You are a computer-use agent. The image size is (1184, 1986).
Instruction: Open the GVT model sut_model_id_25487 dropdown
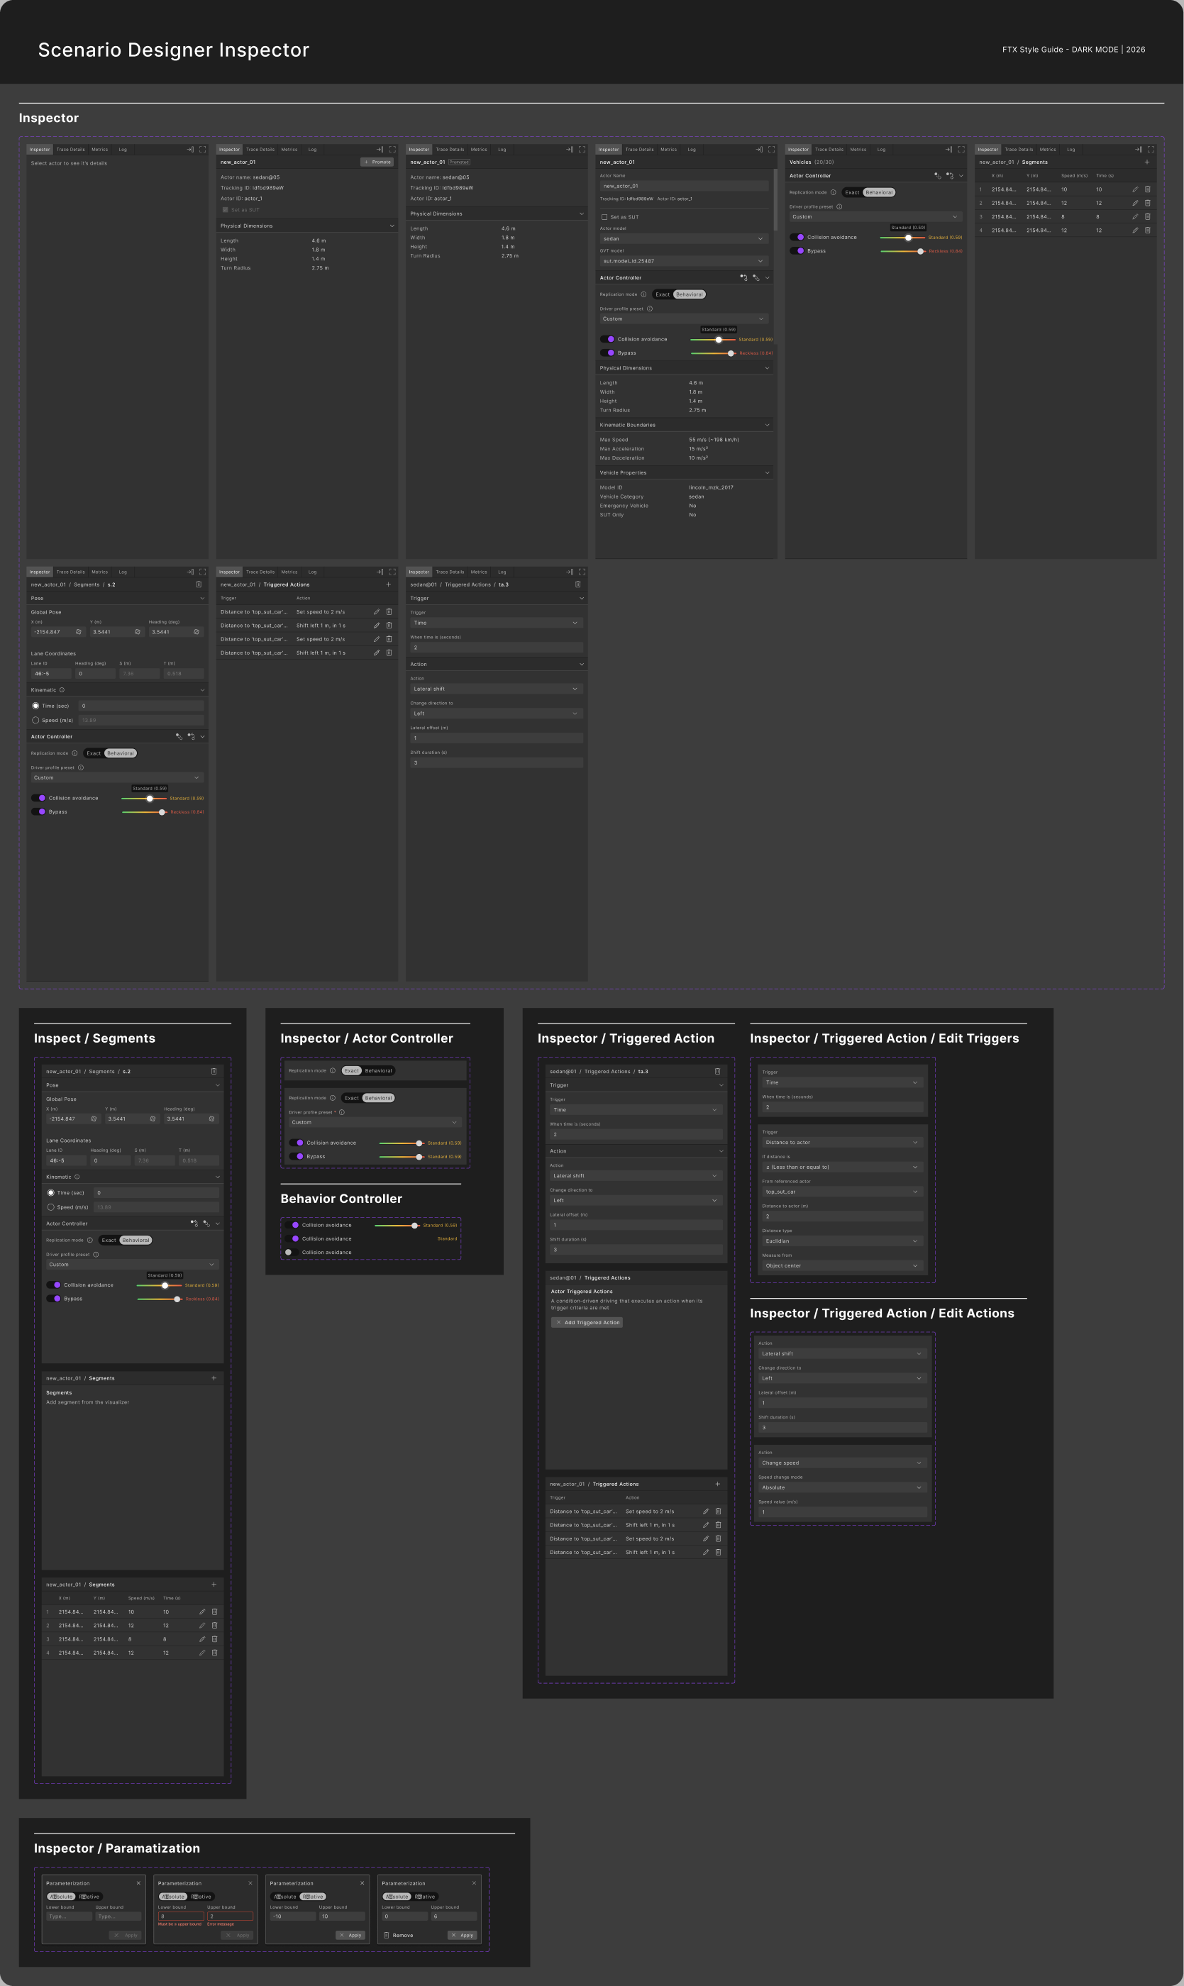[683, 261]
